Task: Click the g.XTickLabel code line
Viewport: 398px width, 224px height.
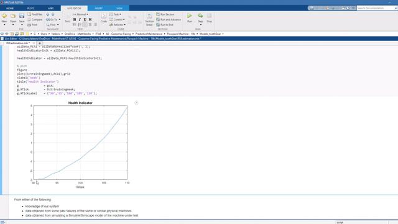Action: pyautogui.click(x=57, y=93)
